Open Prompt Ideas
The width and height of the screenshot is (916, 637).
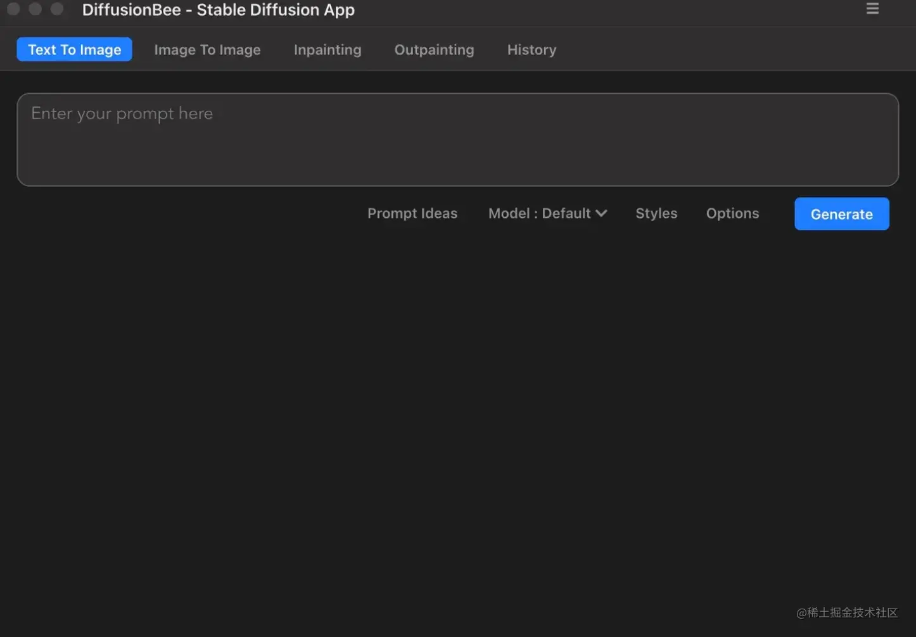coord(412,213)
